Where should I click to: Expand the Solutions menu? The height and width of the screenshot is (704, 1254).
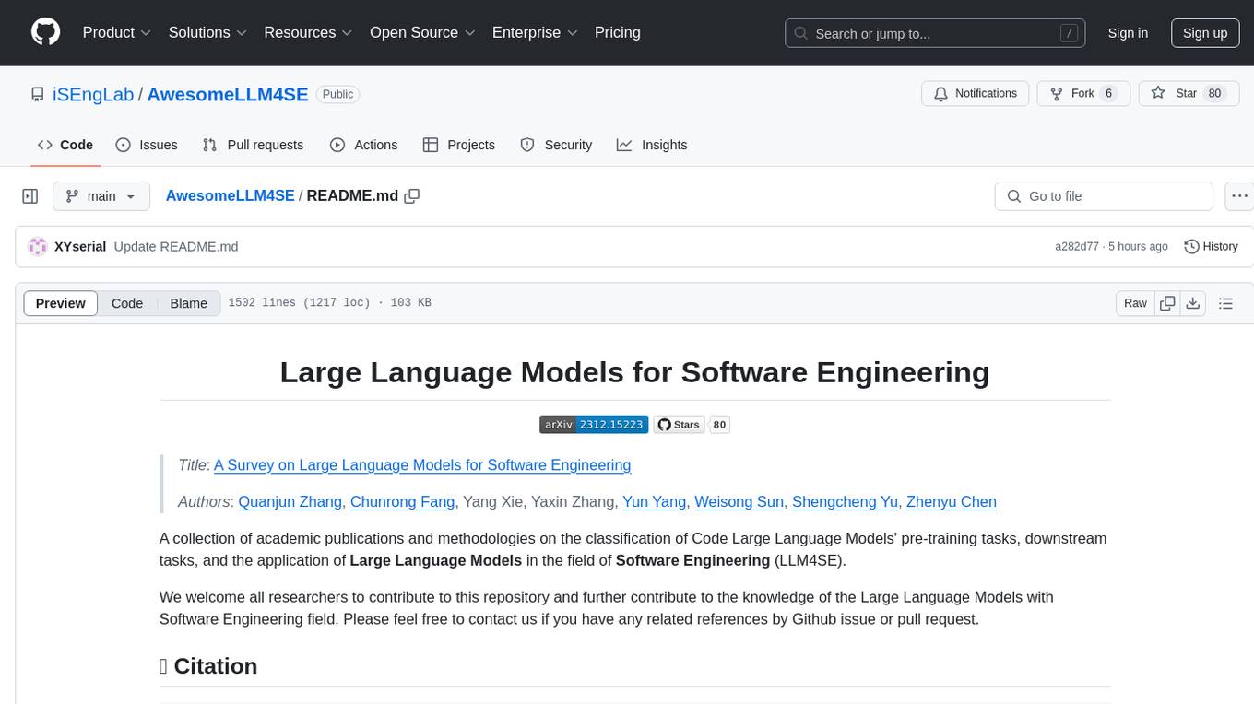pos(207,32)
